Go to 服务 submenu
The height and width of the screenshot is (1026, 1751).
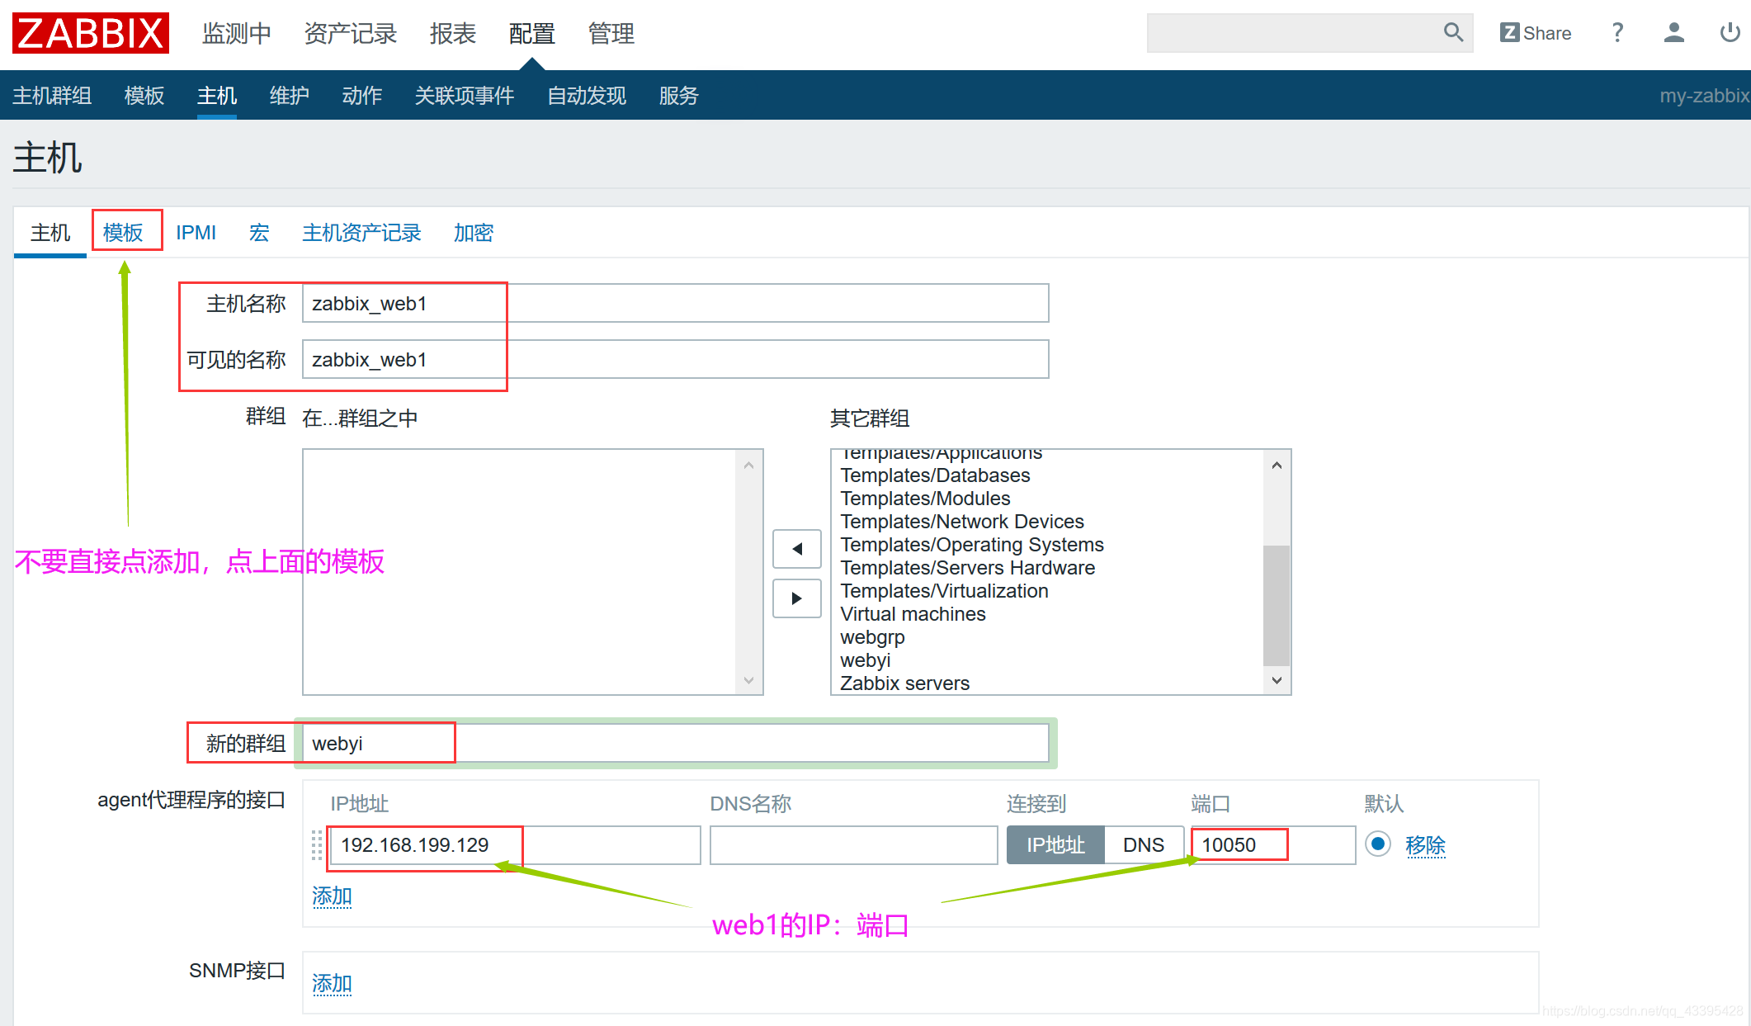pos(679,96)
